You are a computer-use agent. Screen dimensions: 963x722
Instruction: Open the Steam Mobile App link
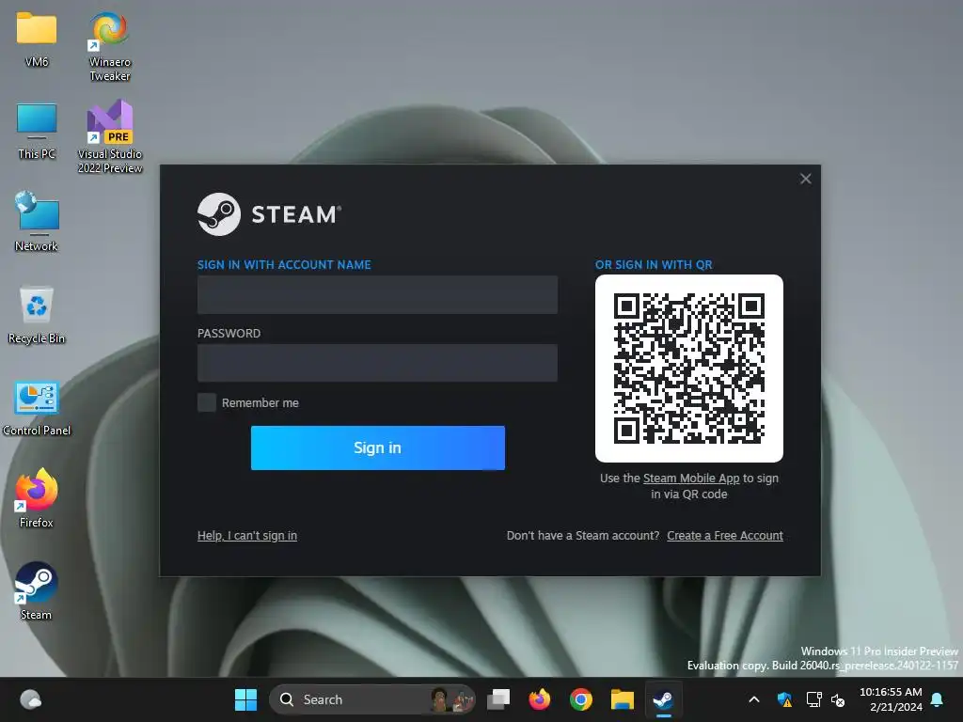click(x=691, y=479)
